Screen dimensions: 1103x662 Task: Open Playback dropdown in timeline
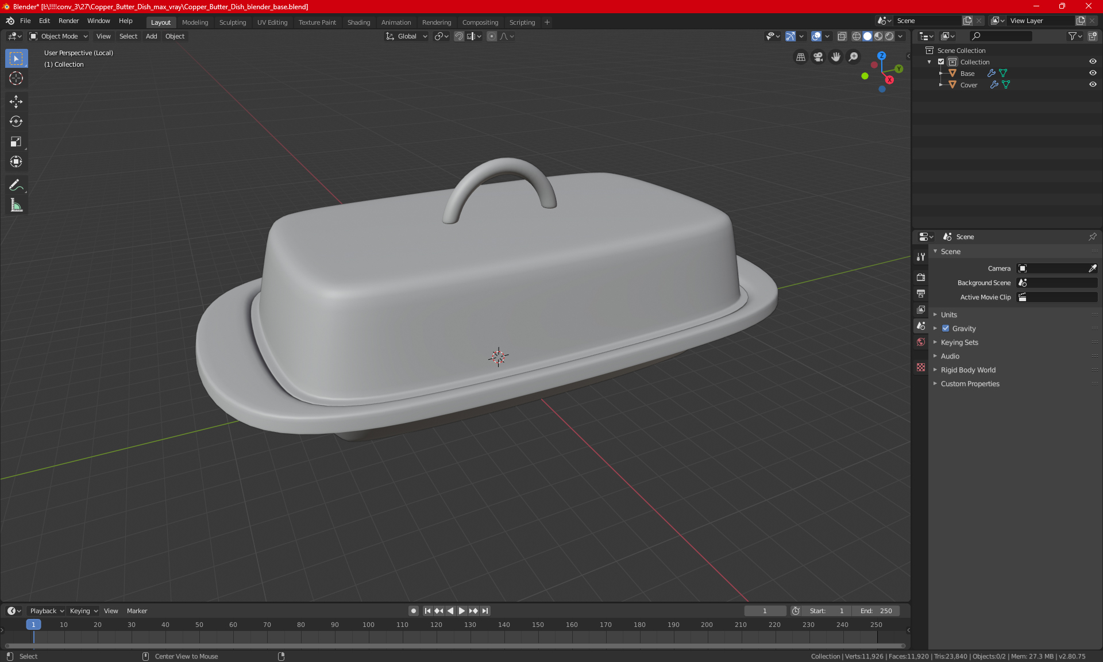[x=47, y=611]
